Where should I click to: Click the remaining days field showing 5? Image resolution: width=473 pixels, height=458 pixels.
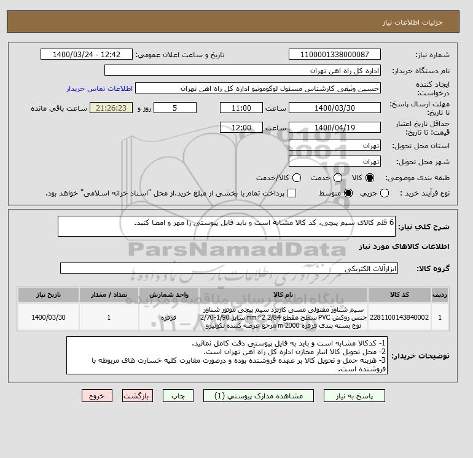coord(175,108)
